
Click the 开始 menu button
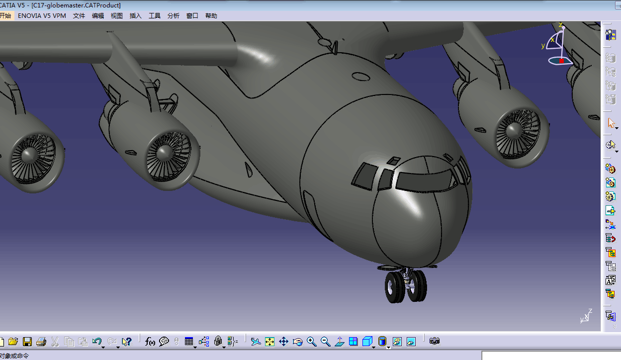(5, 16)
